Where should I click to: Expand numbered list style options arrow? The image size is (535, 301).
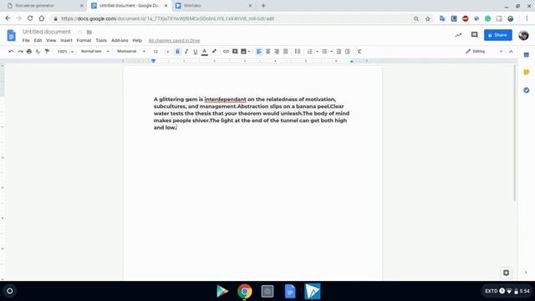click(x=317, y=52)
